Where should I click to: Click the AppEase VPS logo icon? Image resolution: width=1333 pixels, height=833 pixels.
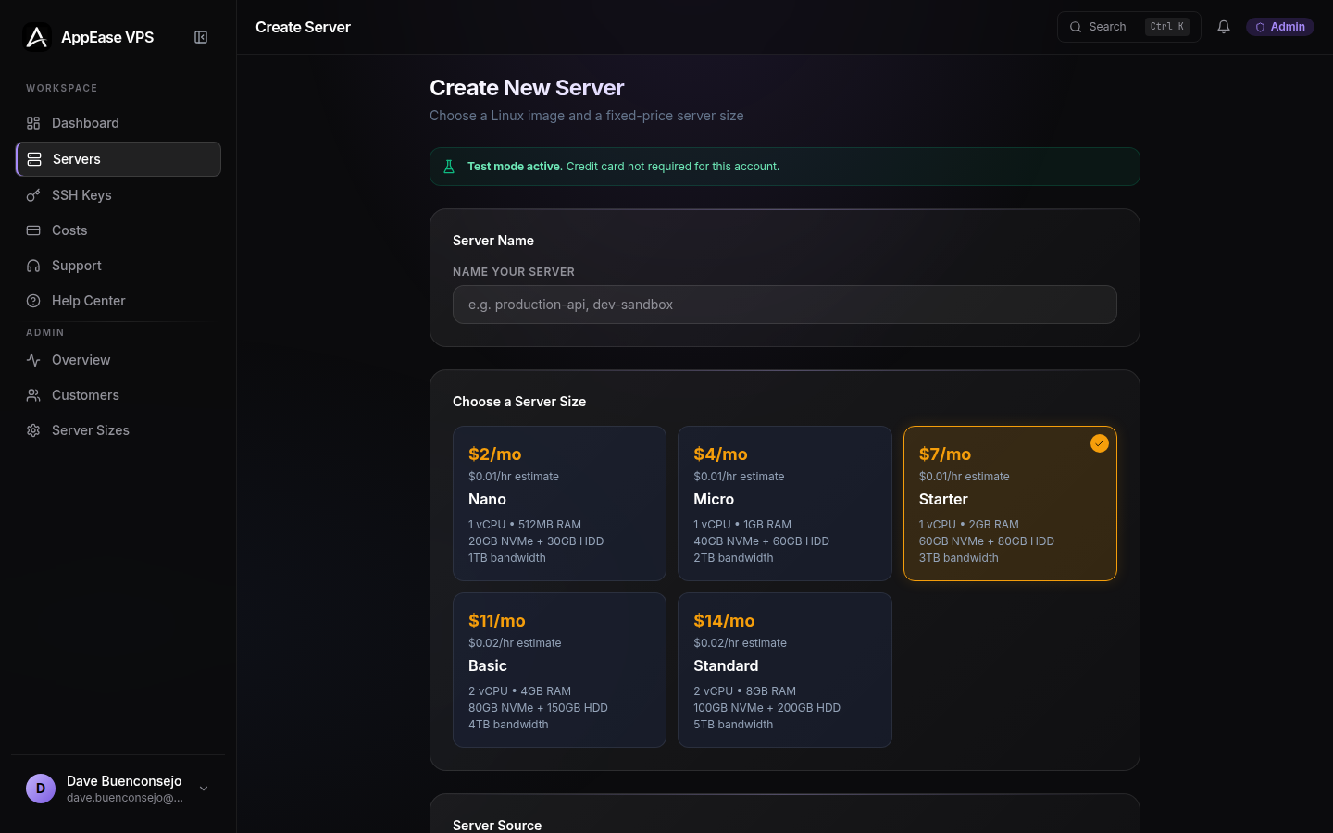point(36,37)
